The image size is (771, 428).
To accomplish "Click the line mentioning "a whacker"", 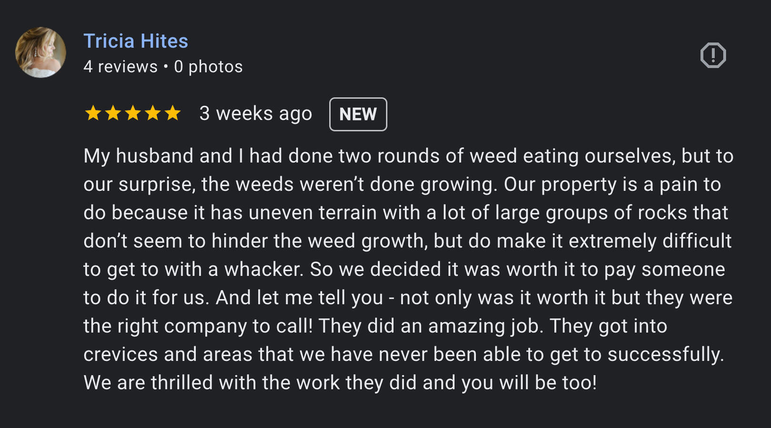I will (x=404, y=270).
